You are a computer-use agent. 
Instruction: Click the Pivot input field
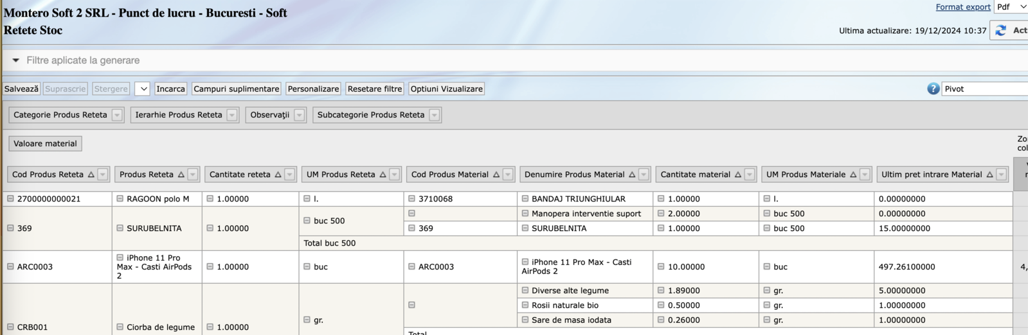pyautogui.click(x=984, y=89)
